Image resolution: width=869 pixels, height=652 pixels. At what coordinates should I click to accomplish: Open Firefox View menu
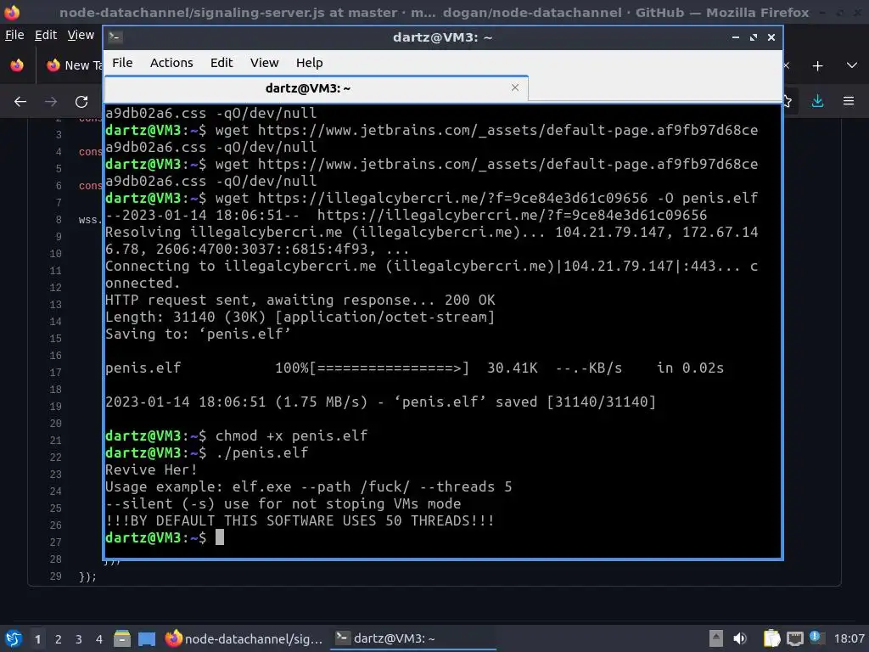pos(81,35)
